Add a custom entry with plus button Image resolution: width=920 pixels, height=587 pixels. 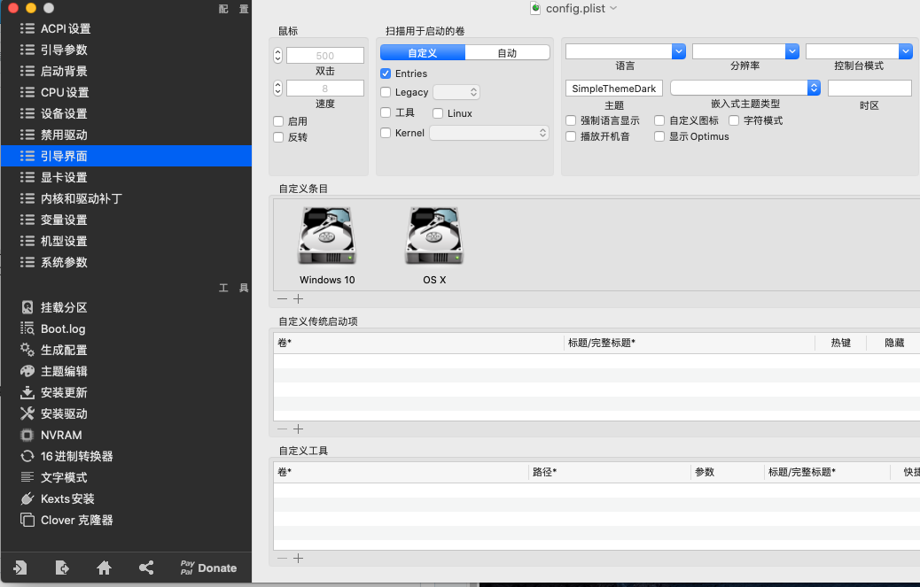[x=298, y=298]
